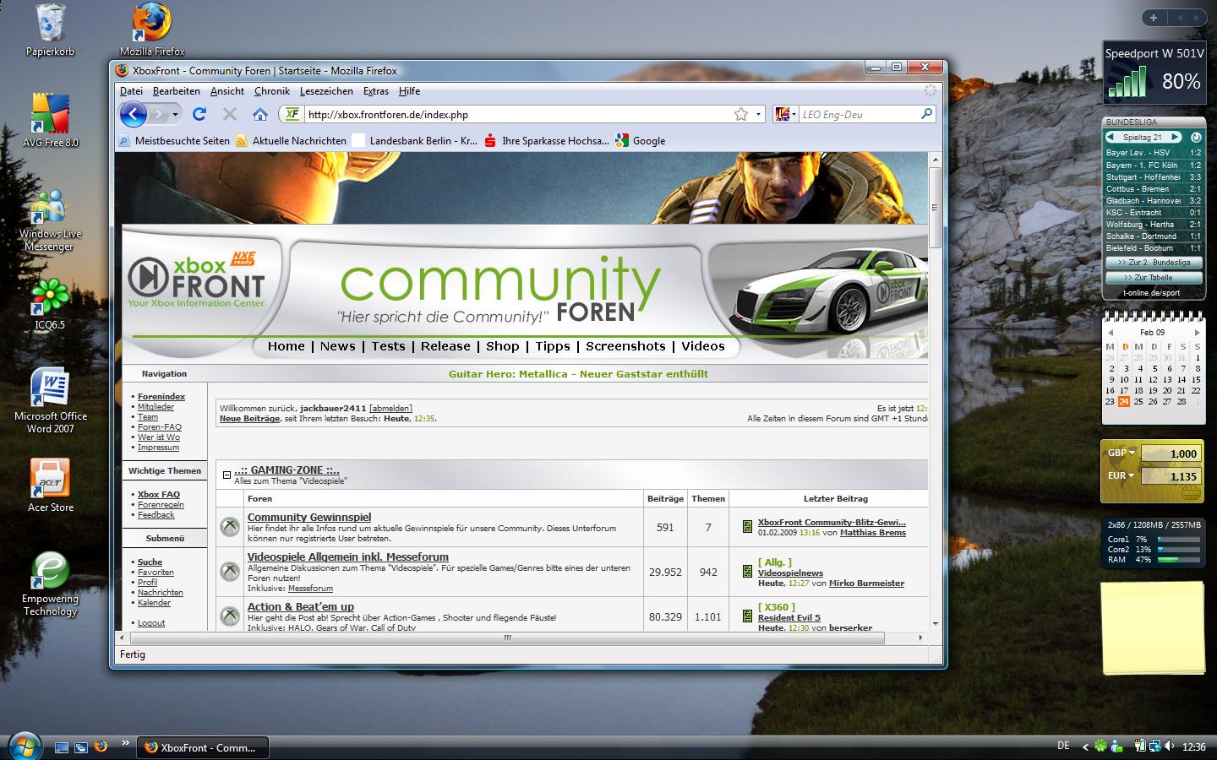1217x760 pixels.
Task: Click the Firefox icon in quick launch
Action: [101, 746]
